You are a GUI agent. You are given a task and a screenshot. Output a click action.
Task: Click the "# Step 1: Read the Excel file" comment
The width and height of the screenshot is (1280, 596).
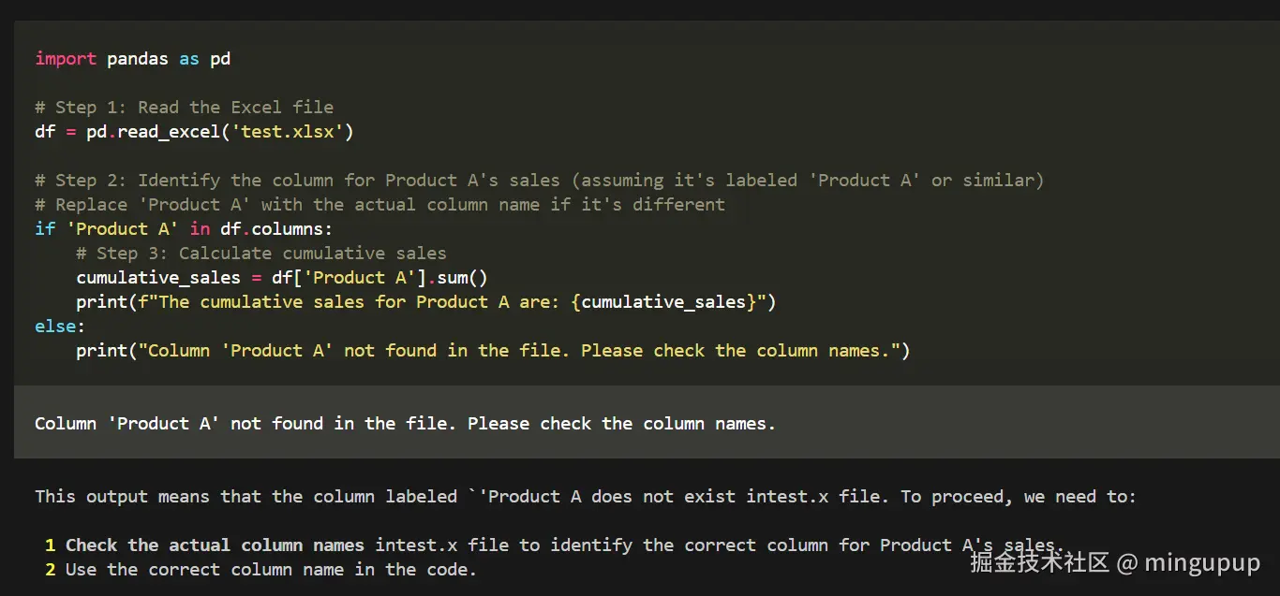click(x=184, y=108)
